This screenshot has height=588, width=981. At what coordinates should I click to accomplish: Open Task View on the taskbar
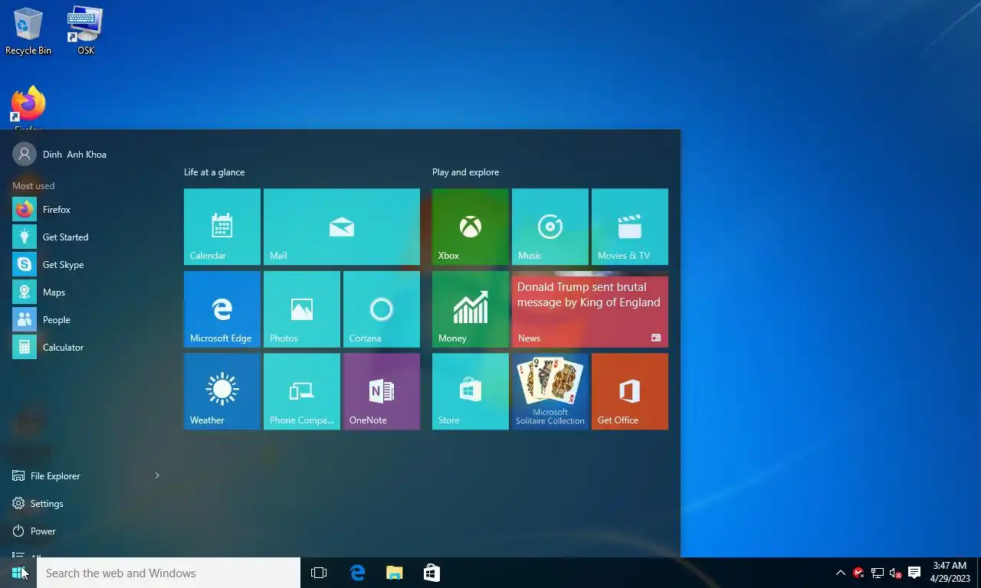319,573
